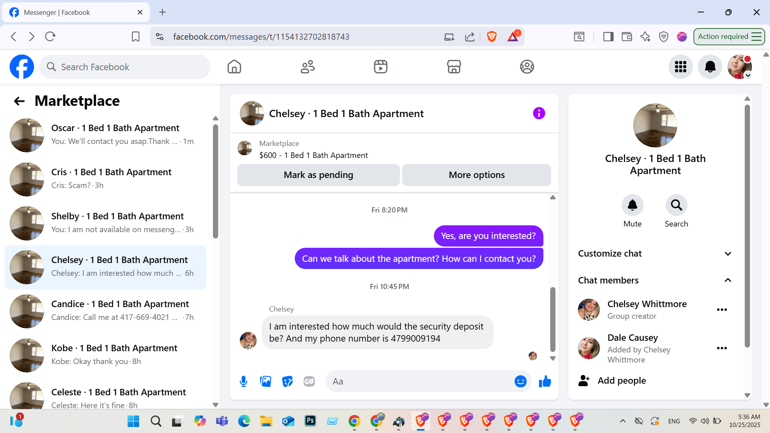Image resolution: width=770 pixels, height=433 pixels.
Task: Bookmark this page in the browser
Action: coord(136,36)
